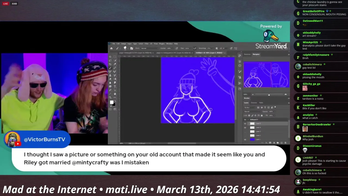
Task: Toggle airbrush build-up in options bar
Action: point(195,48)
